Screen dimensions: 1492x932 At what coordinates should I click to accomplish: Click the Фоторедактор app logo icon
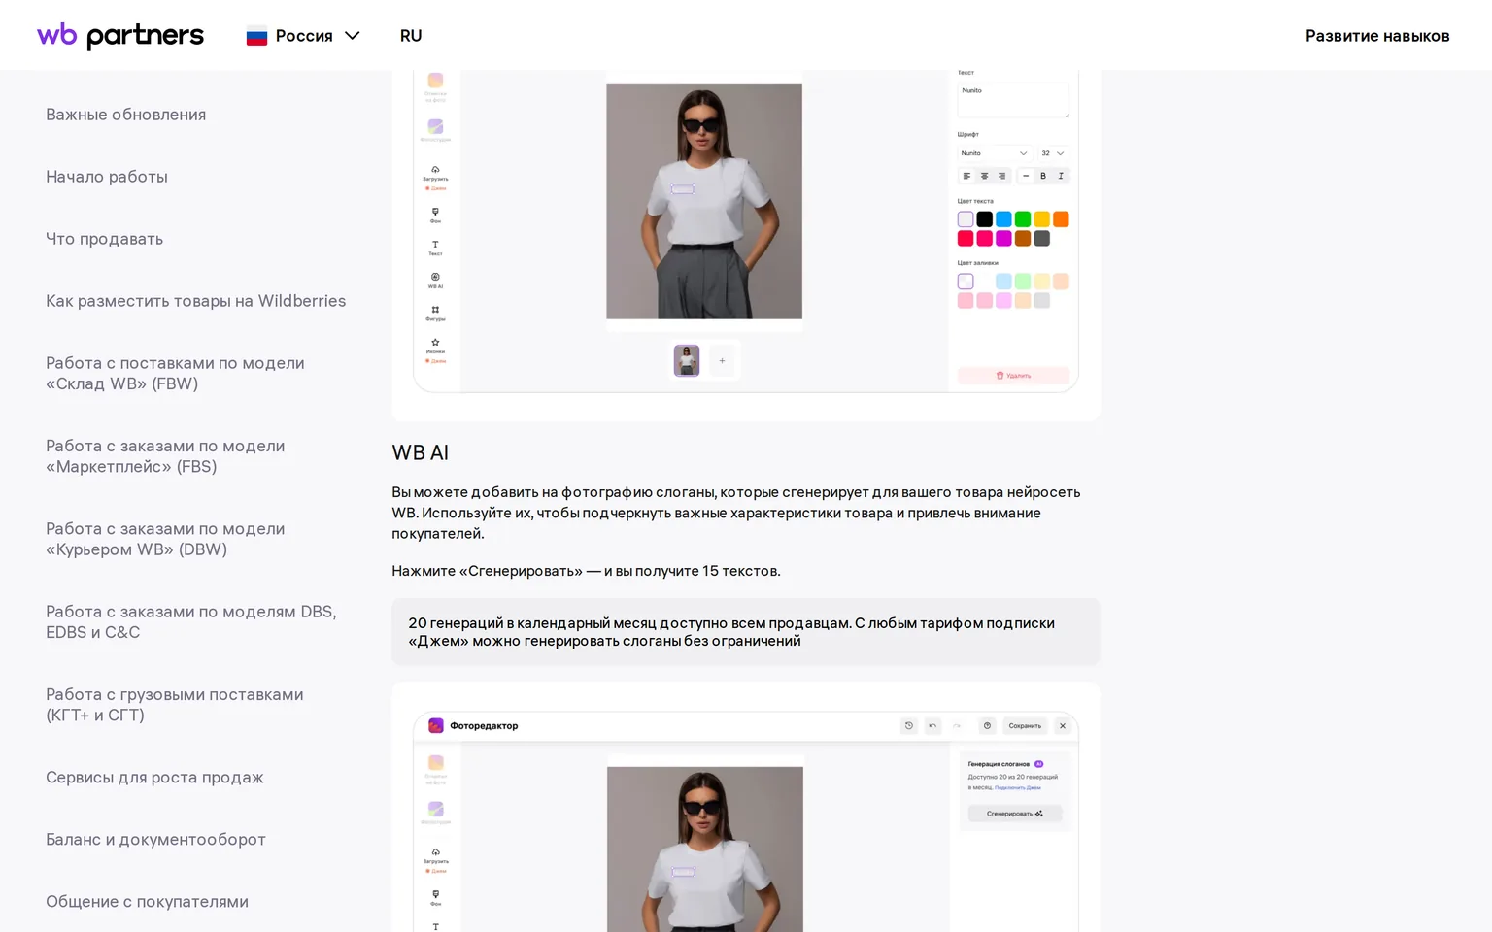[436, 726]
